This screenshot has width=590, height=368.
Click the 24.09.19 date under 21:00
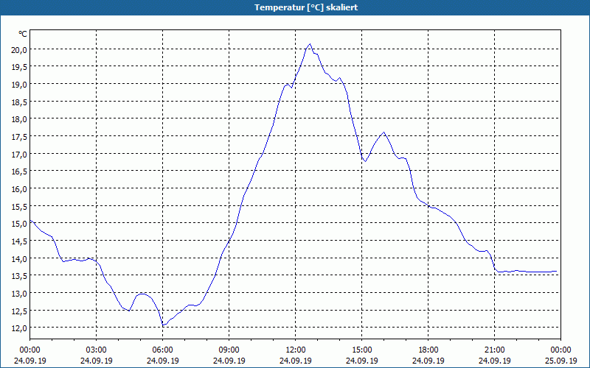point(494,361)
